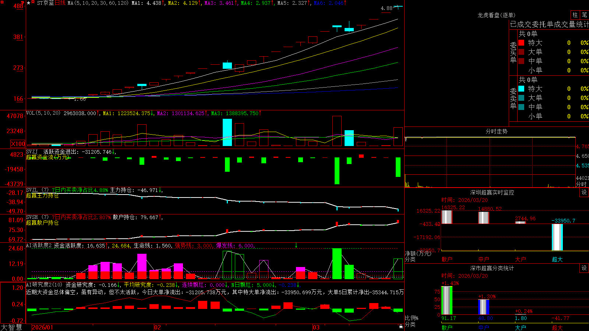Click the green arrow marker above AI活跃度 chart
This screenshot has height=331, width=589.
296,245
